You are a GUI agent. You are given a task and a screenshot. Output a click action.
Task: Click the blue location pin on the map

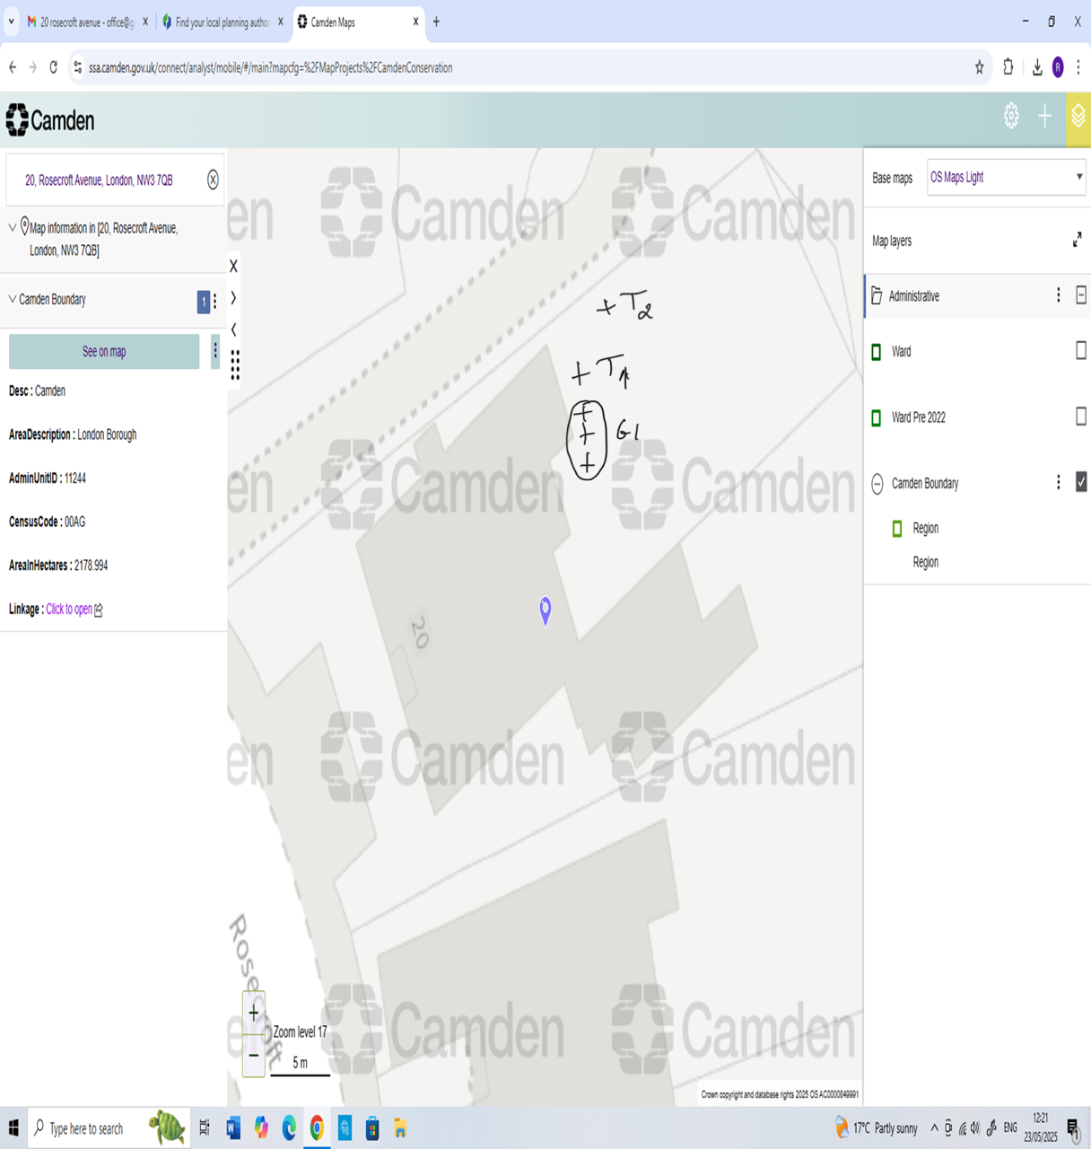point(545,610)
